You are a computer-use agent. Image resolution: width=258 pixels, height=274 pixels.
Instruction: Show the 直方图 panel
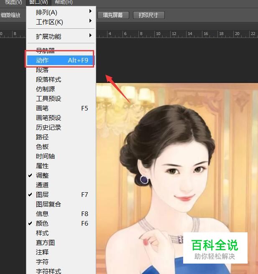click(x=61, y=243)
